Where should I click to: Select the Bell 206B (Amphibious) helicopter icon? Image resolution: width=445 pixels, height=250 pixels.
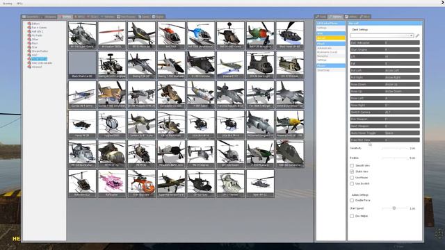[x=201, y=35]
